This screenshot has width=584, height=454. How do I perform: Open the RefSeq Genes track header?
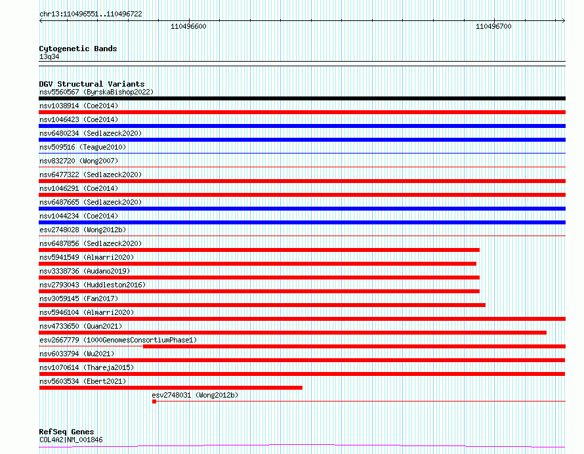[x=66, y=432]
